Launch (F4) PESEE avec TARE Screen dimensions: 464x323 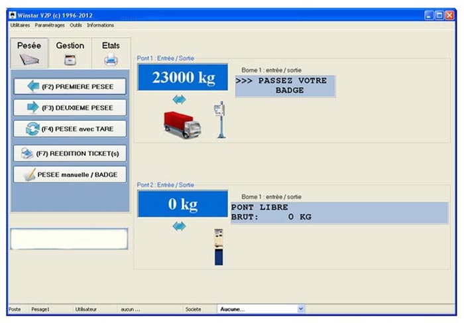point(70,129)
